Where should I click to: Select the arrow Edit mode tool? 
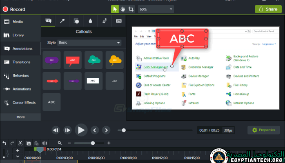coord(115,9)
